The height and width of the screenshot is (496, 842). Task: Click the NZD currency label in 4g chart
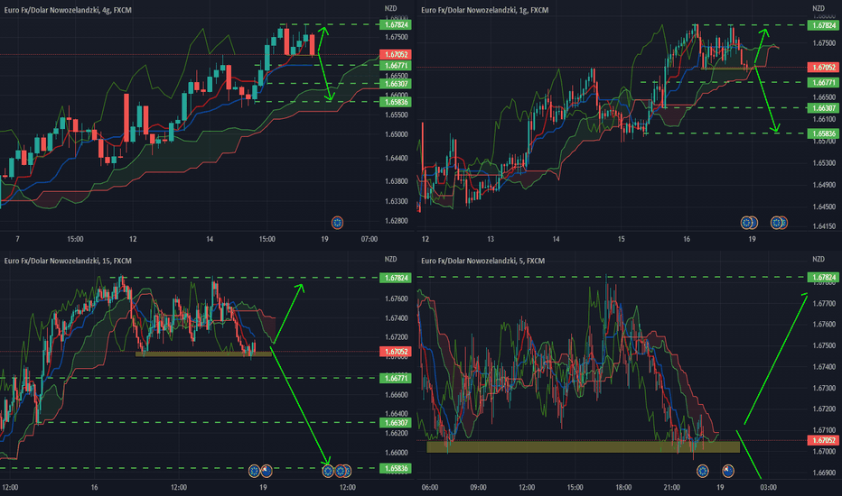pos(390,9)
